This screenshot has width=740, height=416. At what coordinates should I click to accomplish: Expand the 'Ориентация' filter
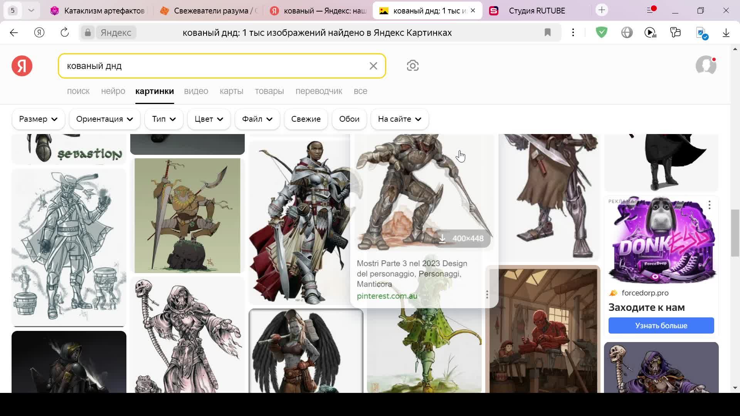pyautogui.click(x=105, y=119)
